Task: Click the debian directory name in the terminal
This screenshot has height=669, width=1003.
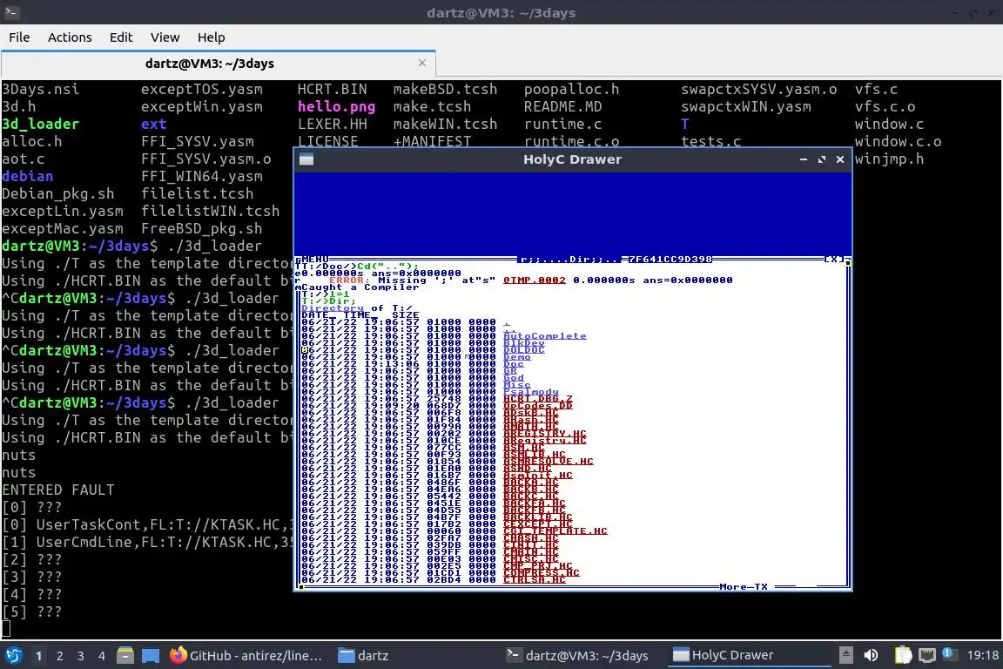Action: (x=28, y=177)
